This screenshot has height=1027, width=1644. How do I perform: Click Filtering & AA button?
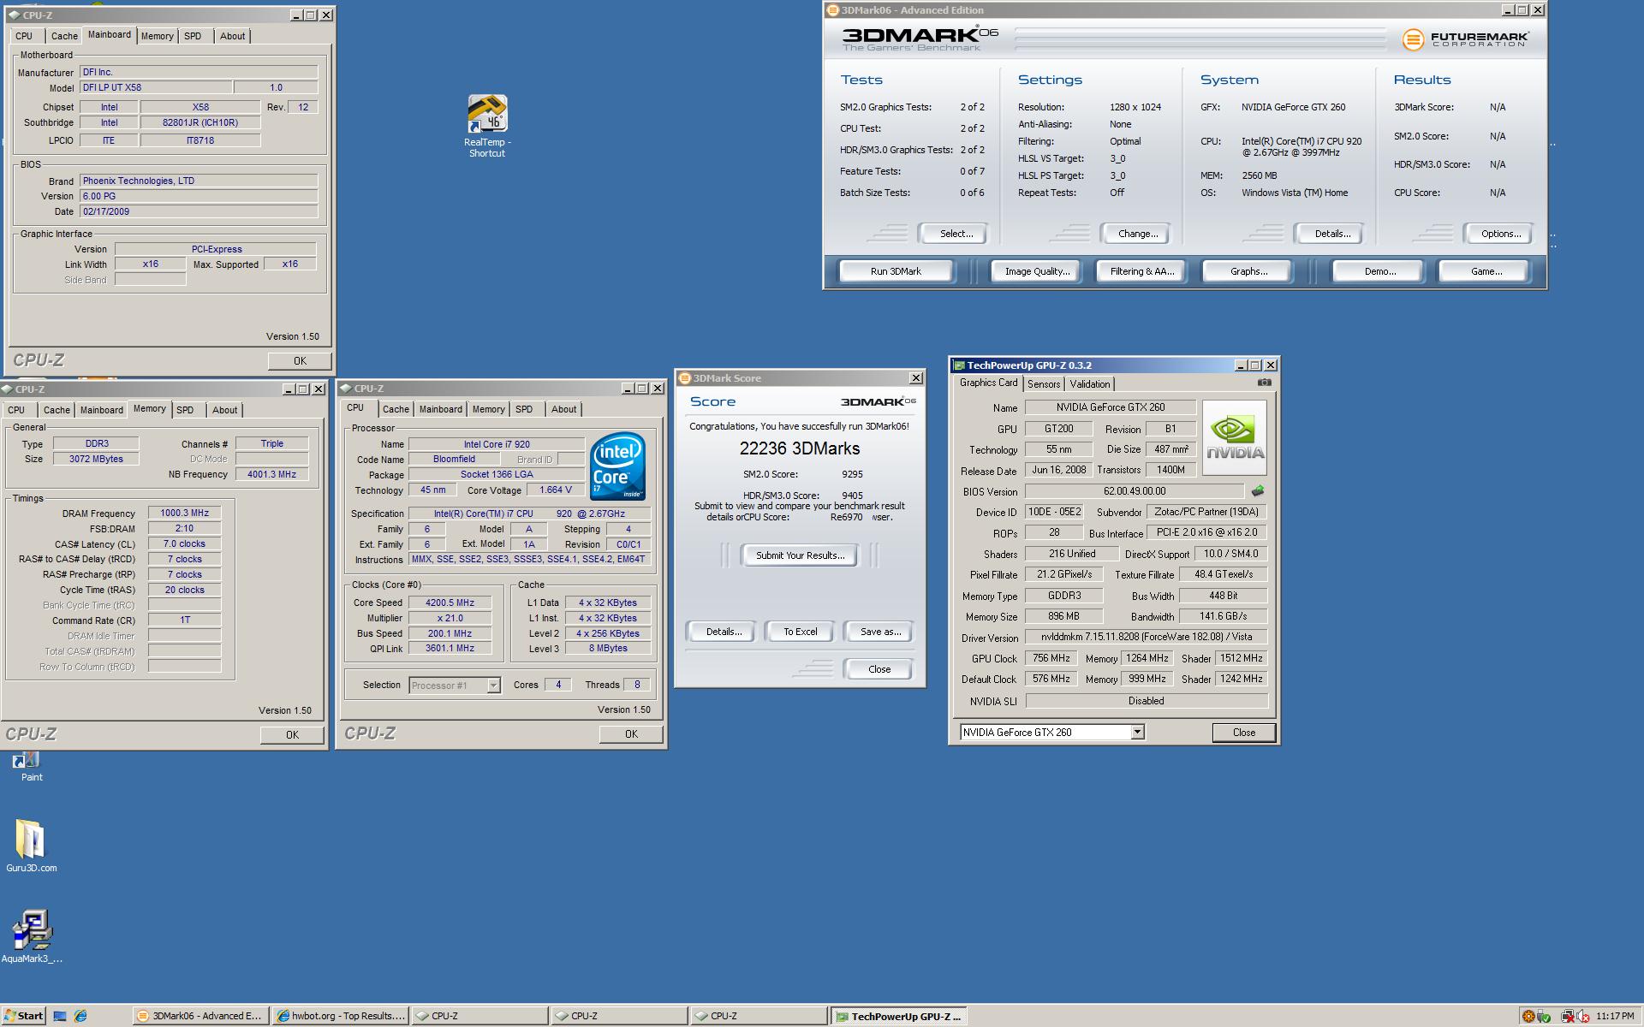(1141, 271)
